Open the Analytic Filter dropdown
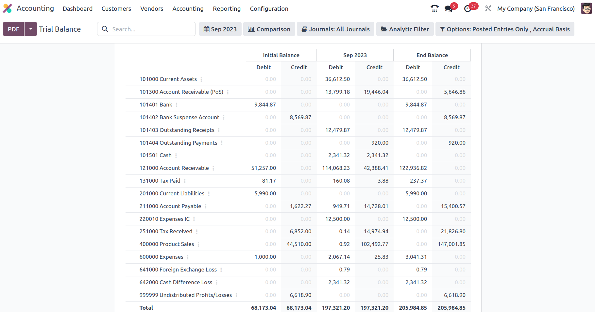The width and height of the screenshot is (595, 312). 405,29
